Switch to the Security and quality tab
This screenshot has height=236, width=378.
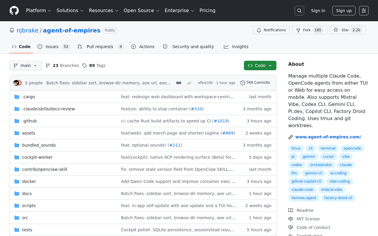pyautogui.click(x=188, y=47)
